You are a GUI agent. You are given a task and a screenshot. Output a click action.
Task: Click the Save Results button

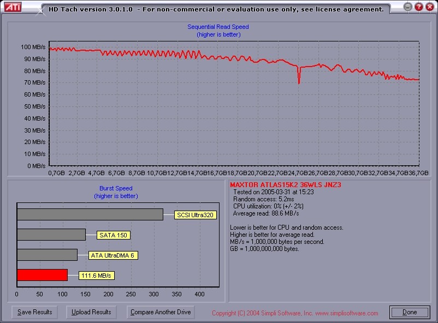34,312
